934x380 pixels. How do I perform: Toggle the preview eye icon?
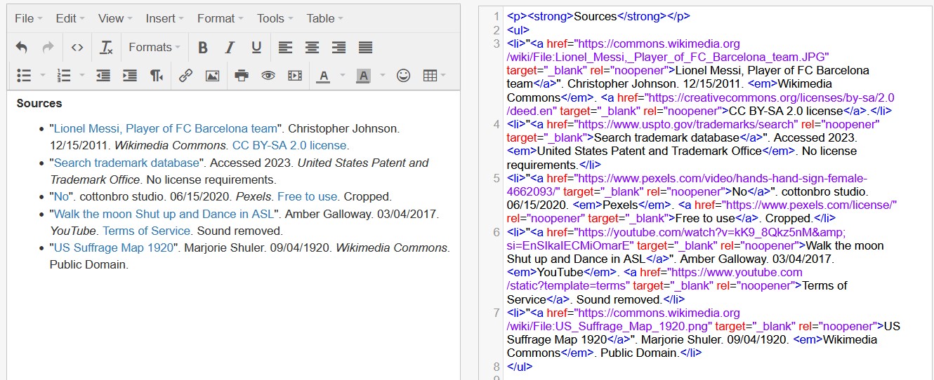268,76
